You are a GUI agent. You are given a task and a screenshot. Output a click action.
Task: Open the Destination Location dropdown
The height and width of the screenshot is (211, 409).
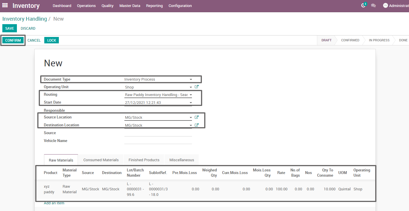191,125
